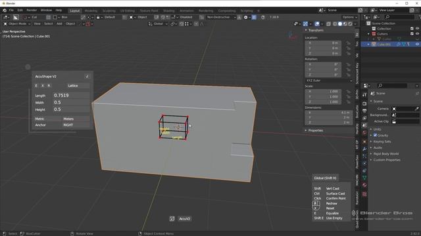Click the BoxCutter help question icon
Screen dimensions: 421x236
coord(263,17)
